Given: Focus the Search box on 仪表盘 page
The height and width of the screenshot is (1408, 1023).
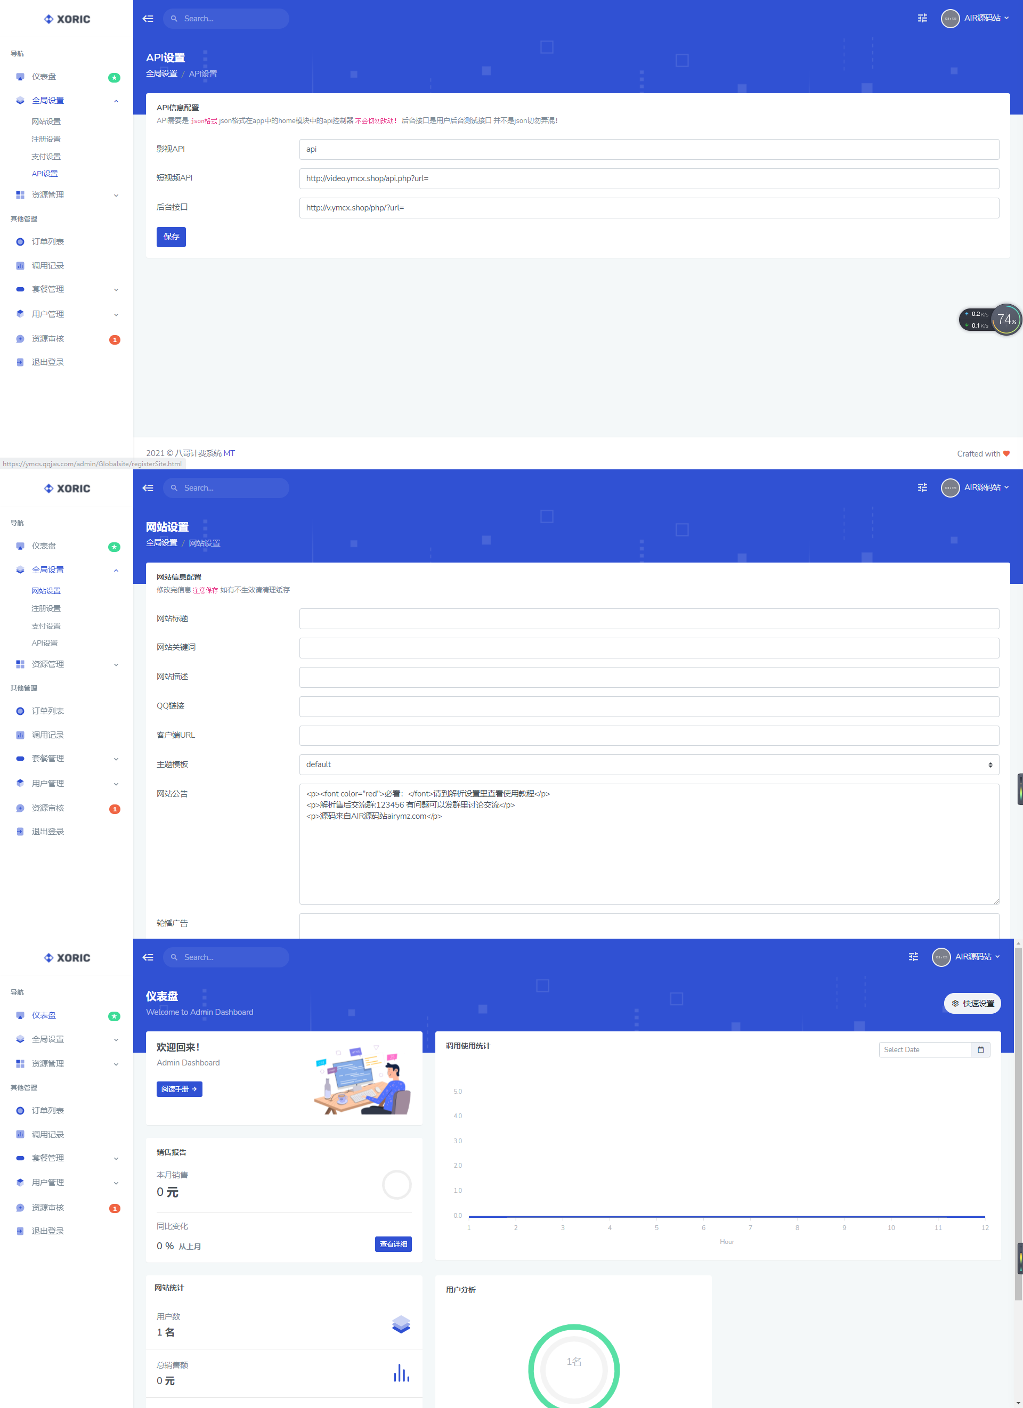Looking at the screenshot, I should click(226, 957).
